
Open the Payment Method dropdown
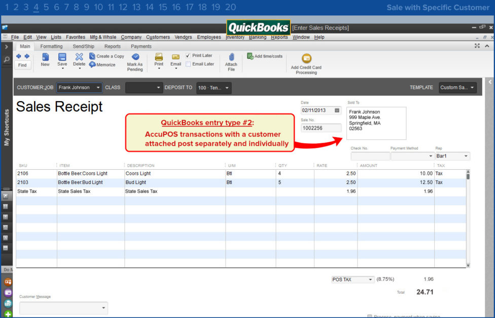[430, 156]
